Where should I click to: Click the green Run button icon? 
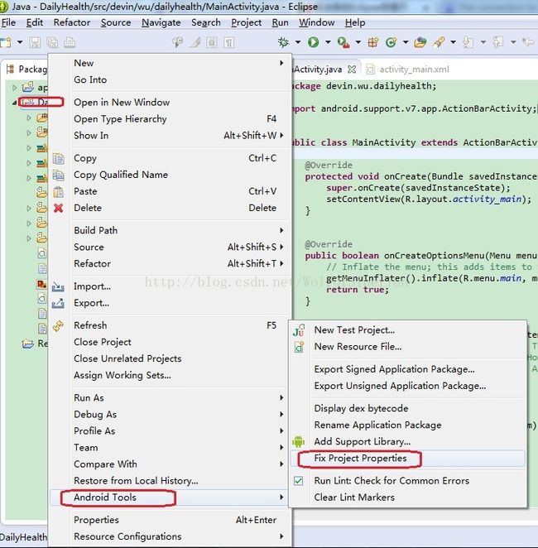pyautogui.click(x=314, y=42)
